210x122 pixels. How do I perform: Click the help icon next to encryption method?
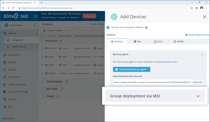point(146,28)
